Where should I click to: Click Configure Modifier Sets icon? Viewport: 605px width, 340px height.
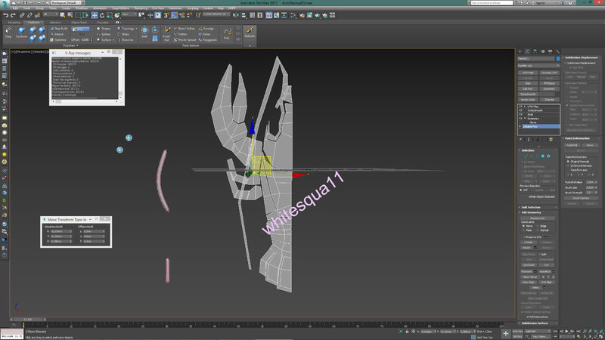point(551,139)
